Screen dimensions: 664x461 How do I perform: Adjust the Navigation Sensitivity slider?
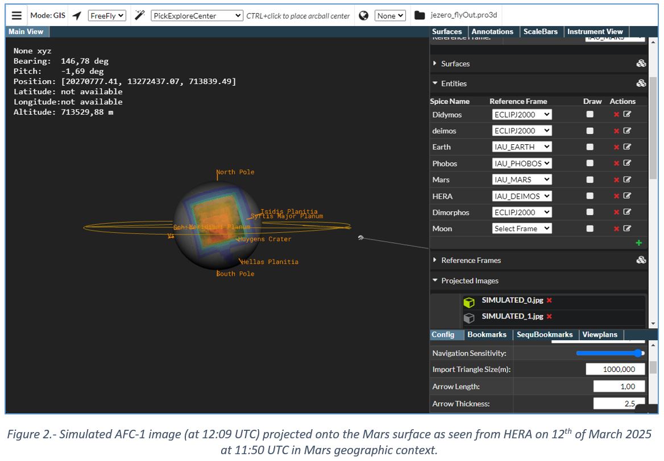[x=610, y=353]
